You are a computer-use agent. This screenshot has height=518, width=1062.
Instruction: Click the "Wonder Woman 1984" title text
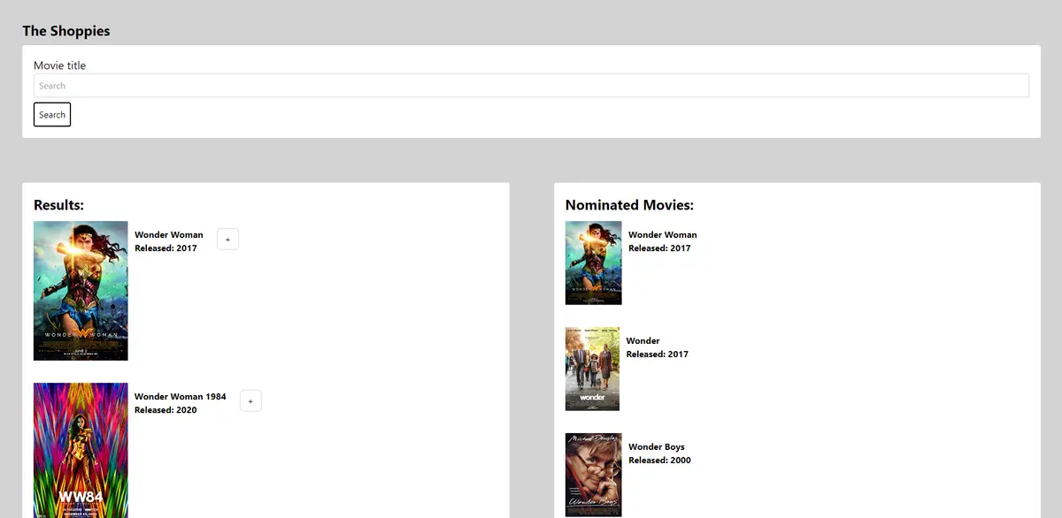pyautogui.click(x=181, y=397)
